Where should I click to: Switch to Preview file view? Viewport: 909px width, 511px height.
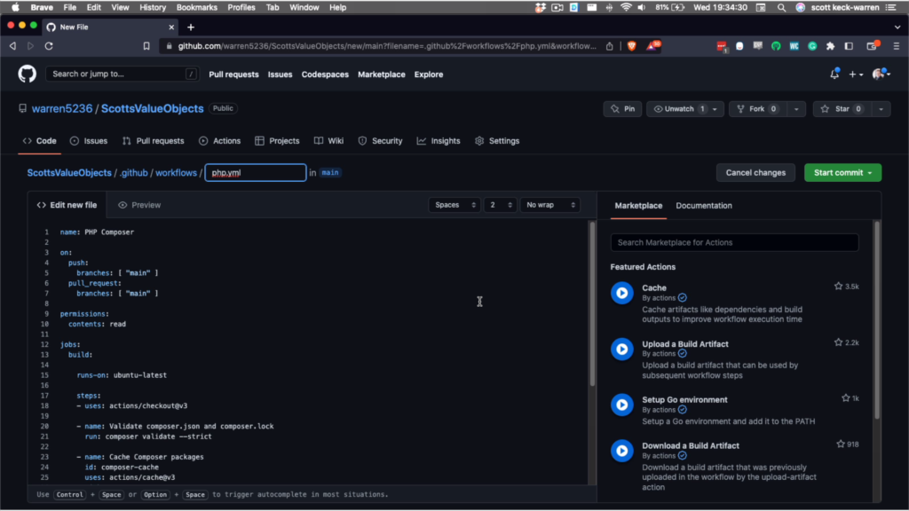139,205
